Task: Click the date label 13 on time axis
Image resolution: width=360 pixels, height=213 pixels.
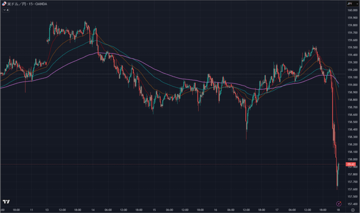Action: click(48, 210)
